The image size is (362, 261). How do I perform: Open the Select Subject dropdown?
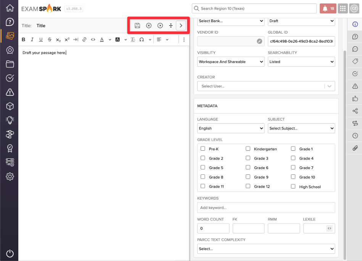tap(301, 128)
